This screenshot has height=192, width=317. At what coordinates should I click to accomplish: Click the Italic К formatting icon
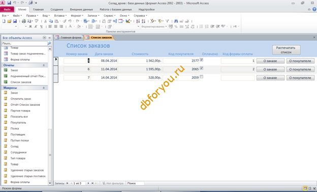36,26
